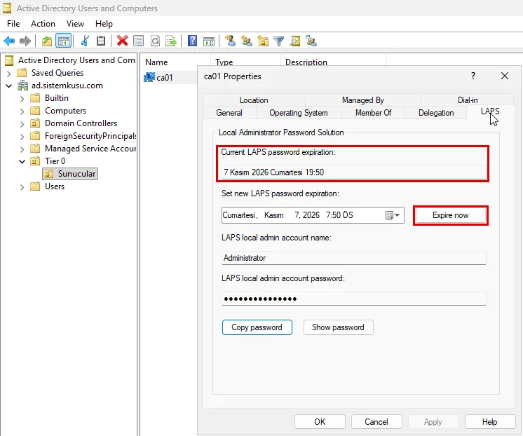The image size is (523, 436).
Task: Click the LAPS local admin account name field
Action: tap(353, 258)
